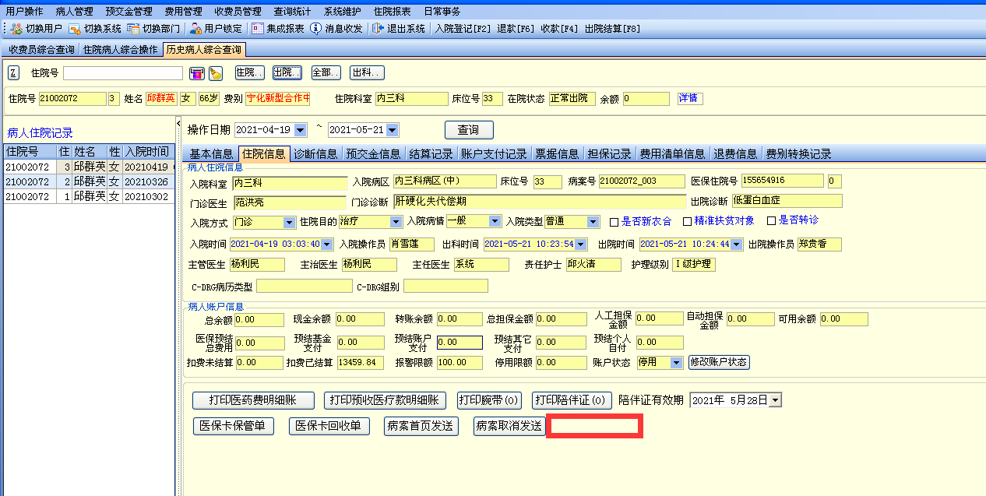Open 集成报表 integrated reports icon

click(x=257, y=28)
